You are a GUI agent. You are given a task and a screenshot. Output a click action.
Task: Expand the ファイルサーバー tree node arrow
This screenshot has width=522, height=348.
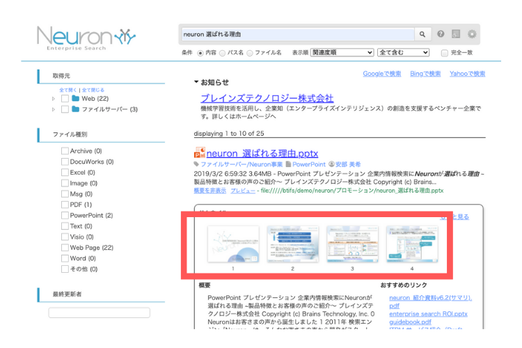click(54, 109)
